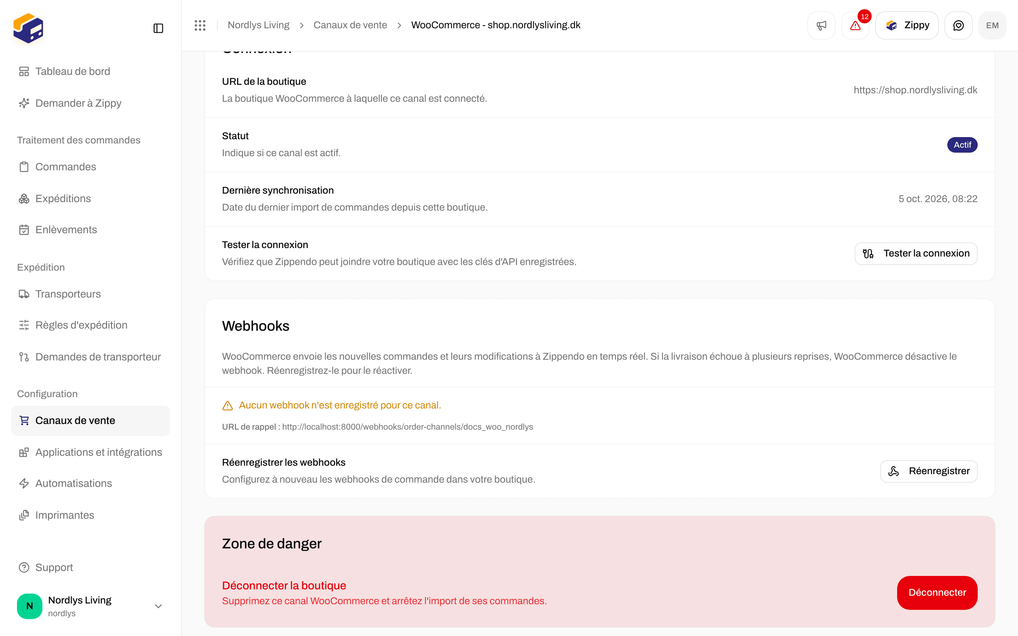Navigate to Nordlys Living breadcrumb
Screen dimensions: 1018x636
pos(258,25)
